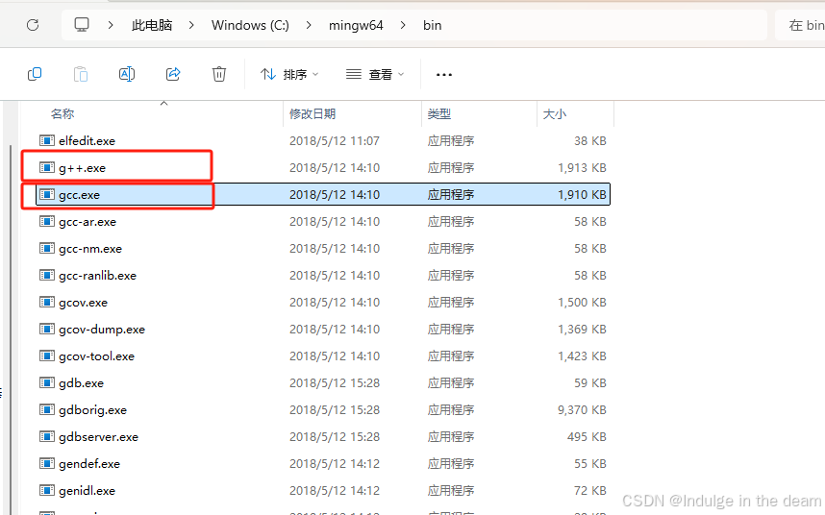Expand chevron after Windows (C:) breadcrumb
The width and height of the screenshot is (825, 515).
[309, 25]
